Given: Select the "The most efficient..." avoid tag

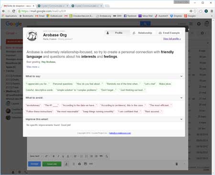Looking at the screenshot, I should point(160,105).
